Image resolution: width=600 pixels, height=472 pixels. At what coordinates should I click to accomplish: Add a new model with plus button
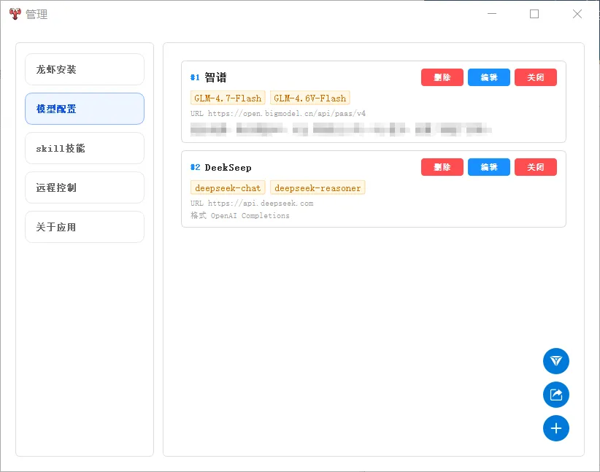click(555, 428)
